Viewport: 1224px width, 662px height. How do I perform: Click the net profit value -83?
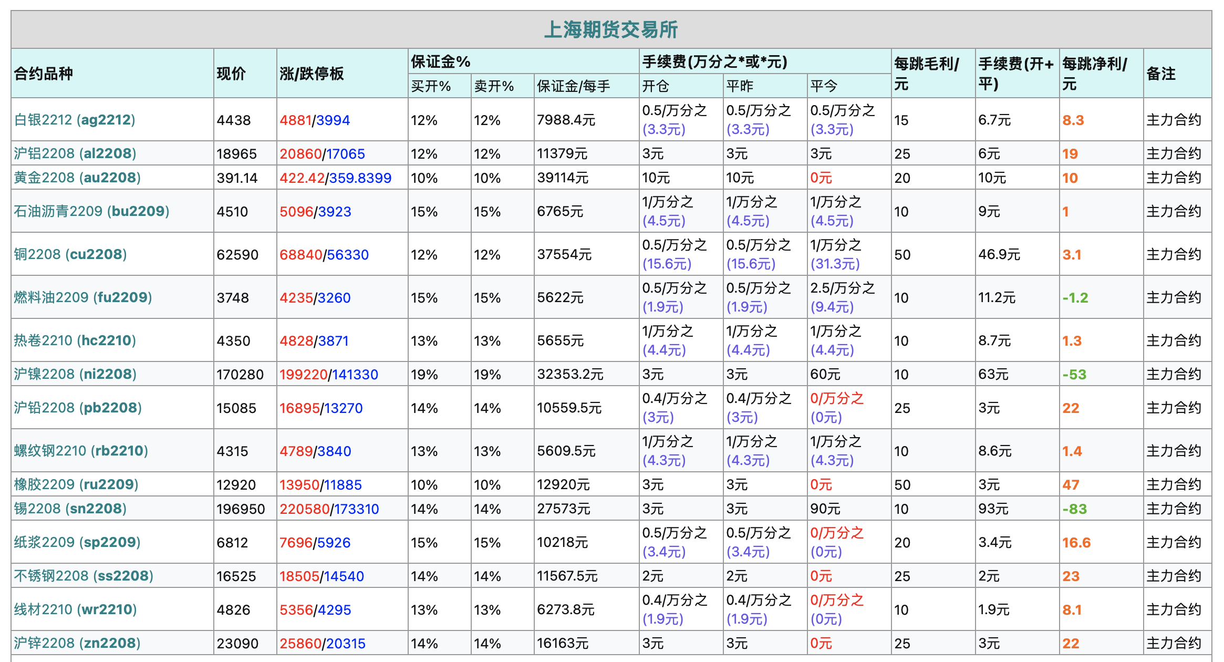[1074, 509]
